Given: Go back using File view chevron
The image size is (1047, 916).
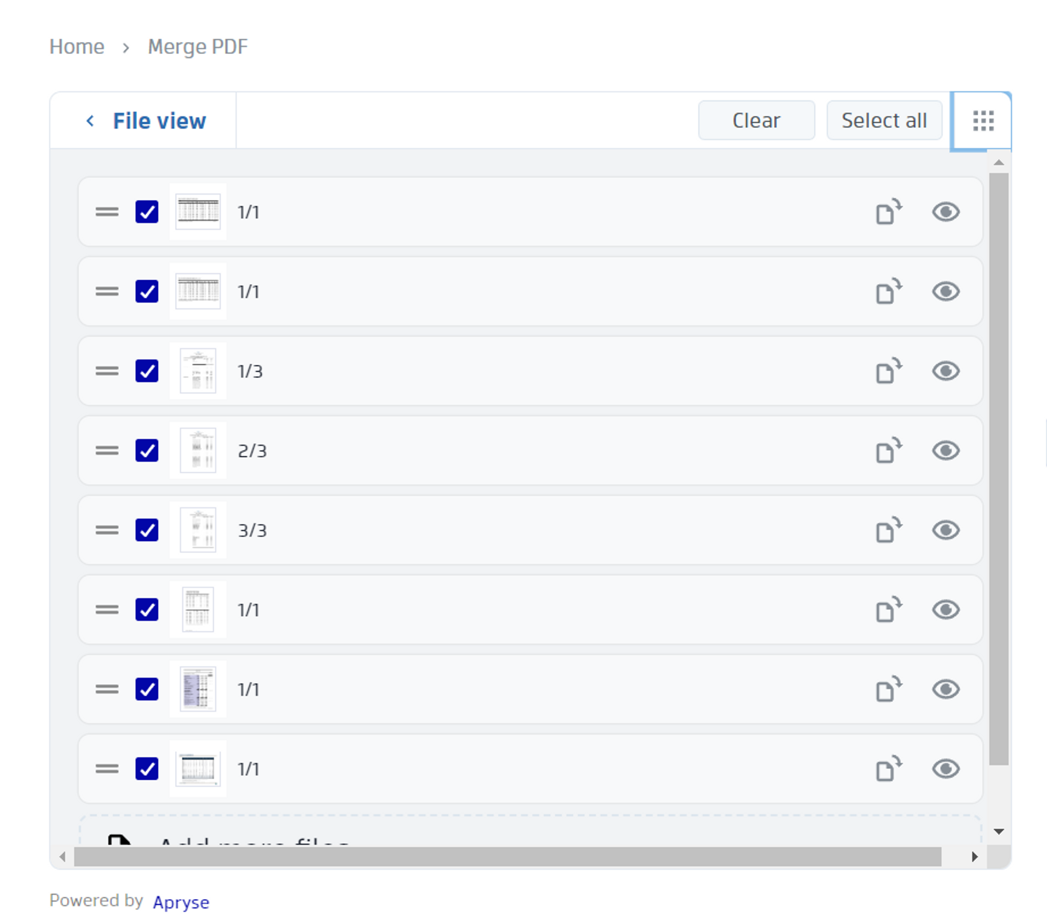Looking at the screenshot, I should (x=91, y=120).
